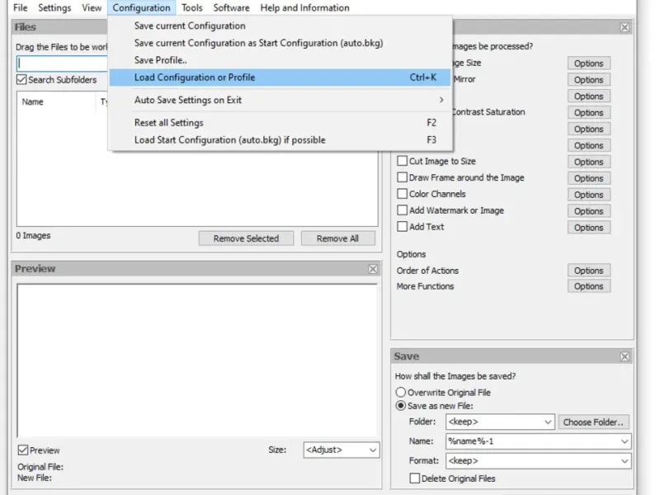Click Remove Selected button
Screen dimensions: 660x495
tap(246, 238)
